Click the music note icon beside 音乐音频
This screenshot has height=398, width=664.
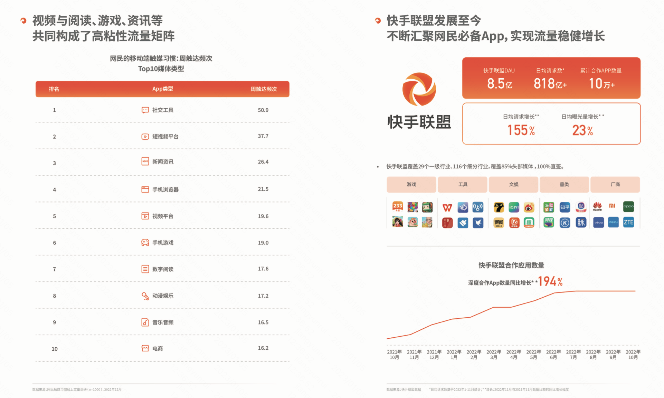(145, 322)
